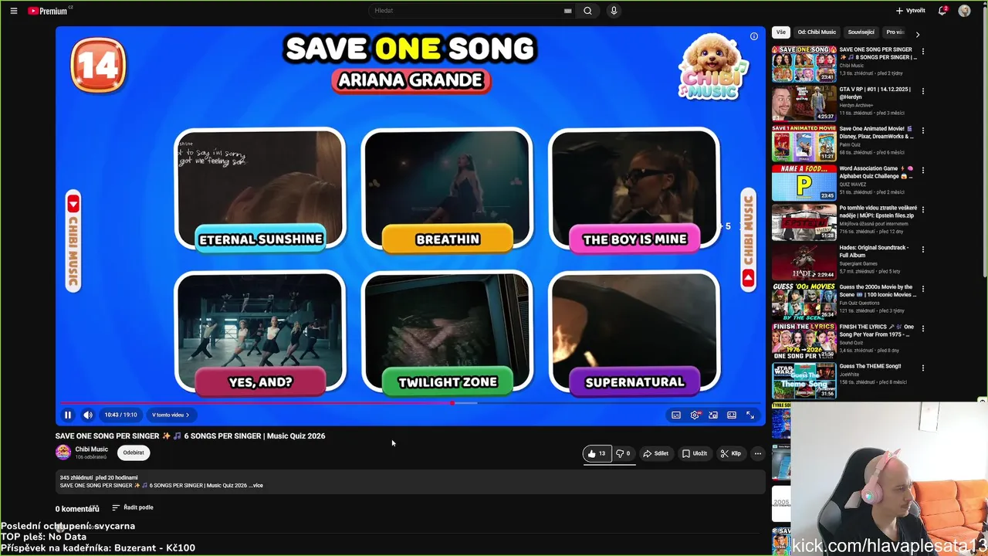This screenshot has width=988, height=556.
Task: Open options for 'Guess the 2000s Movie' suggestion
Action: click(x=923, y=288)
